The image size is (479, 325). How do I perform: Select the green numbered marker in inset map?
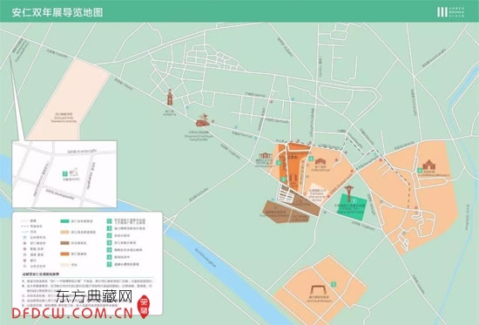pyautogui.click(x=64, y=174)
